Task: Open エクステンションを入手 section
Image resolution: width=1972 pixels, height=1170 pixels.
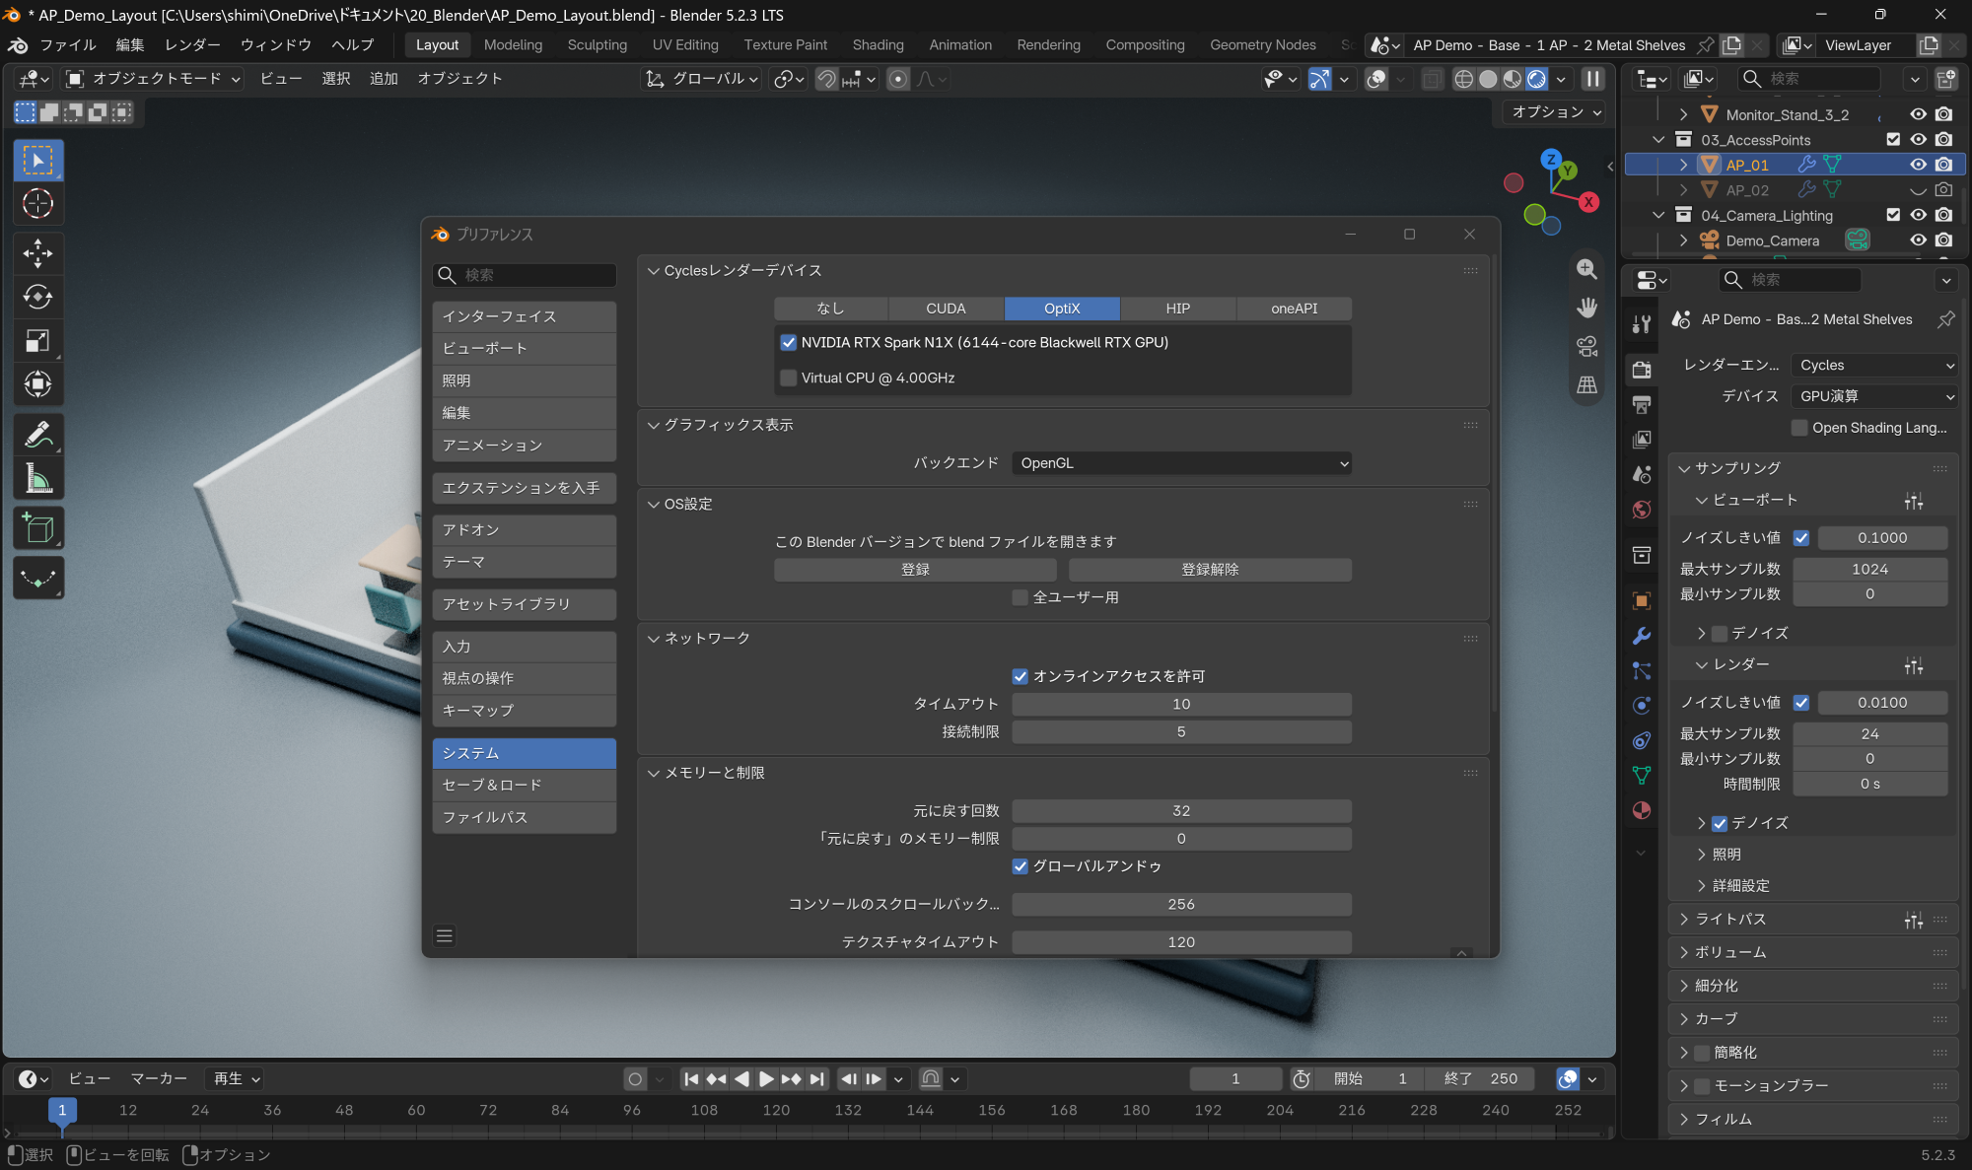Action: [524, 488]
